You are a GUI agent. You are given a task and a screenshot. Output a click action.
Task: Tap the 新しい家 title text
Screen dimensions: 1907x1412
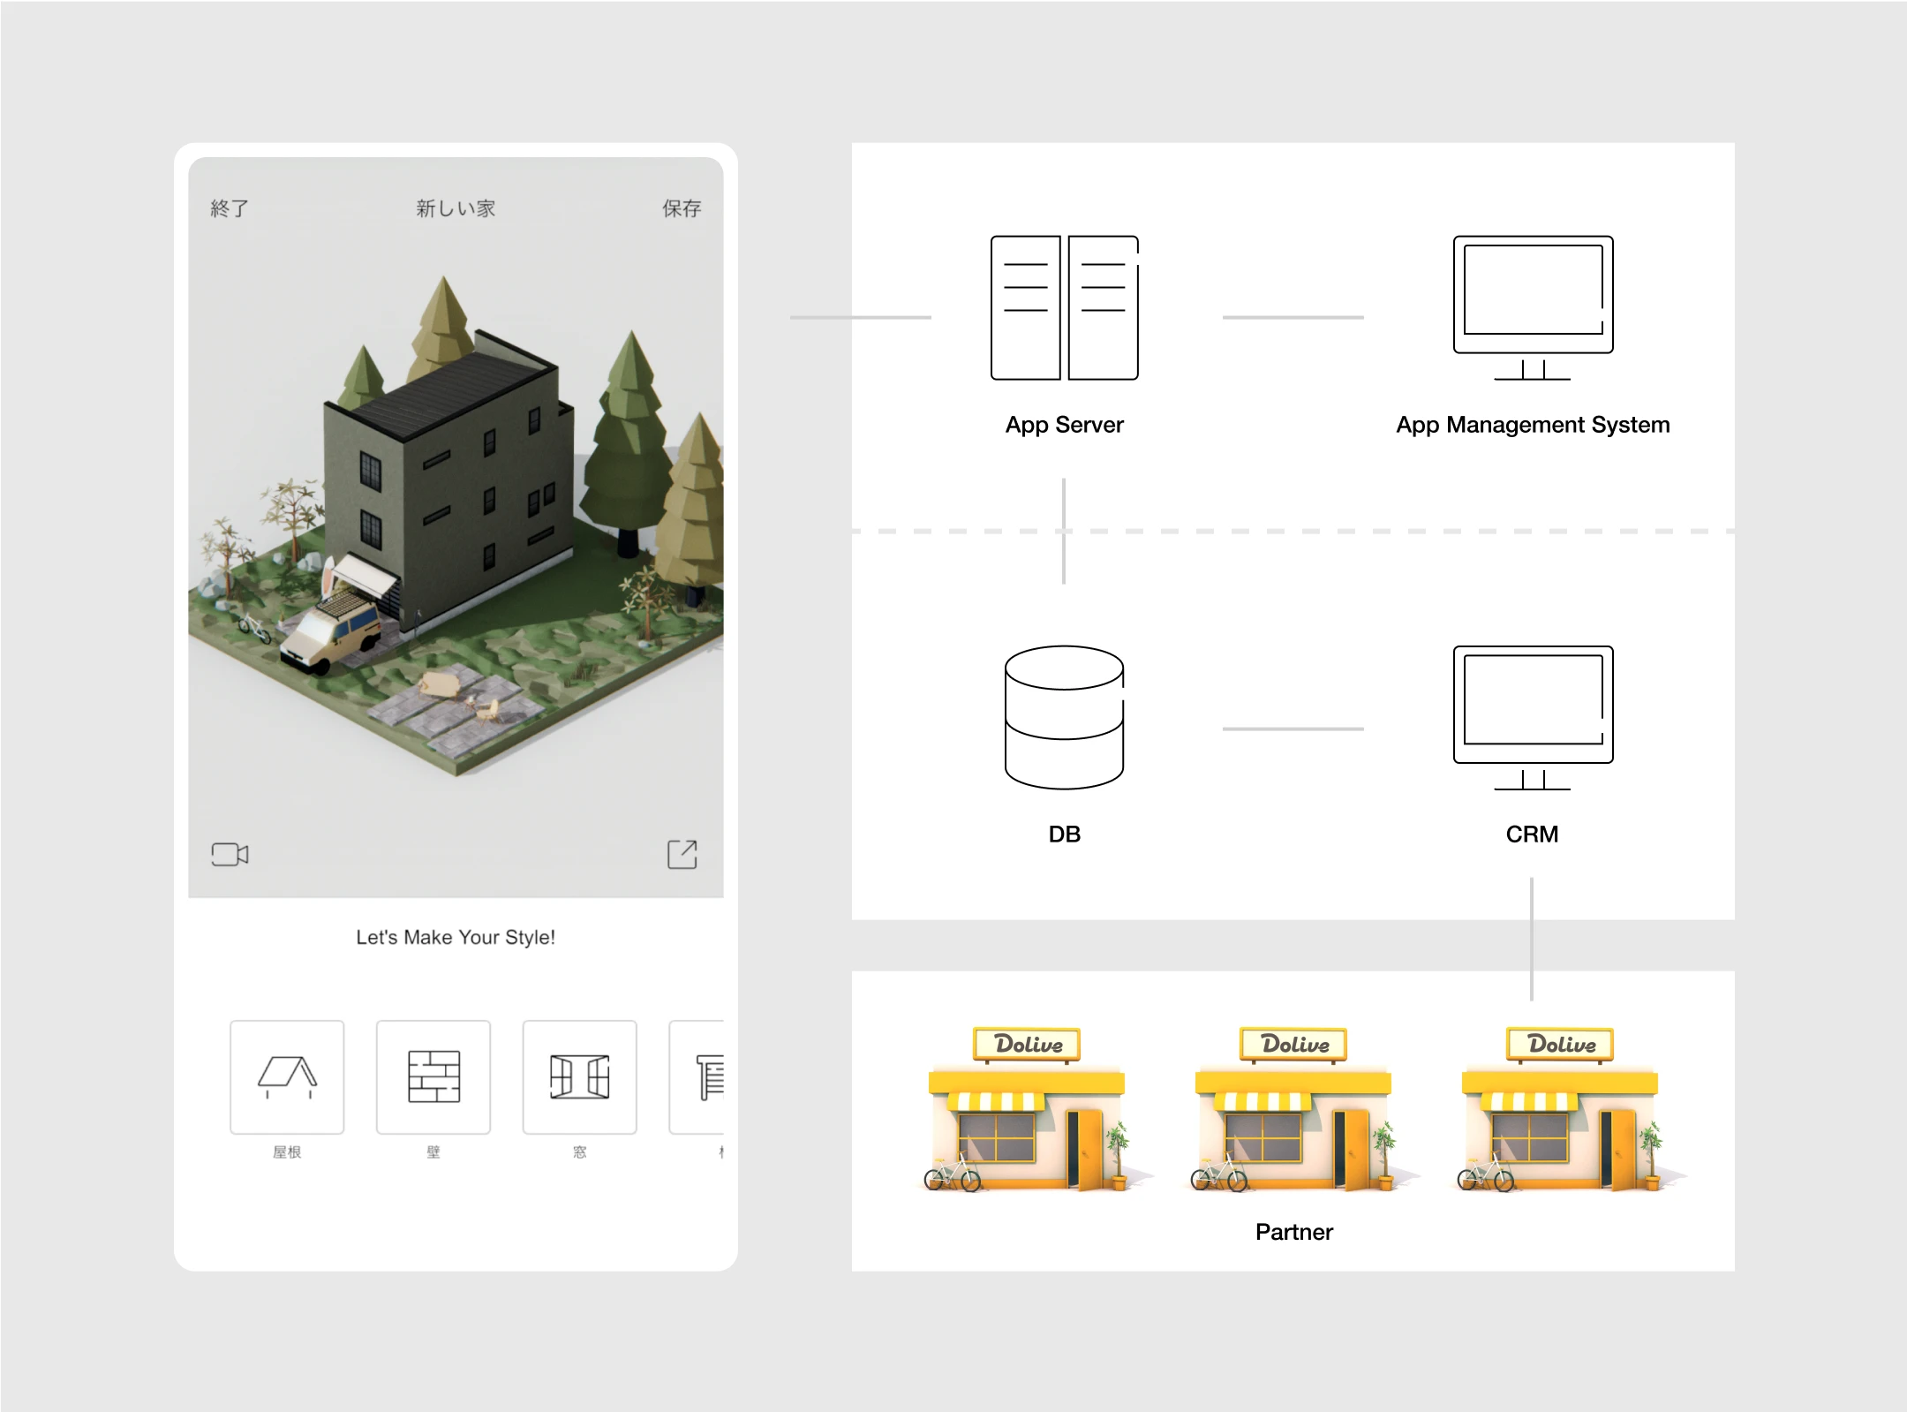(x=456, y=208)
